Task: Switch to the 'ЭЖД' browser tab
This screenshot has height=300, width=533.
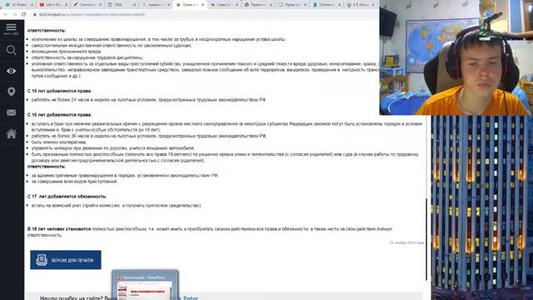Action: coord(121,5)
